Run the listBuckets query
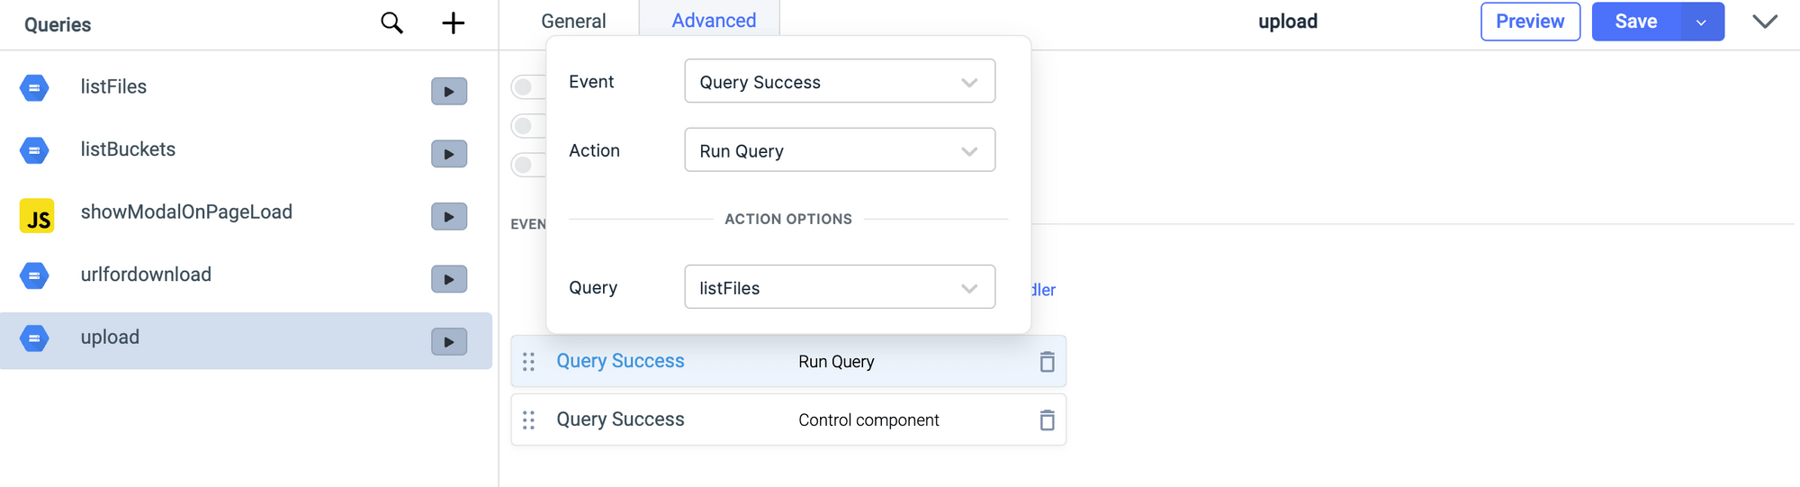Viewport: 1800px width, 487px height. (x=448, y=154)
